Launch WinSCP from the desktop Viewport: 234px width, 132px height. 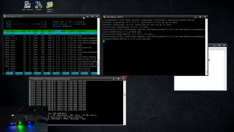(x=39, y=6)
